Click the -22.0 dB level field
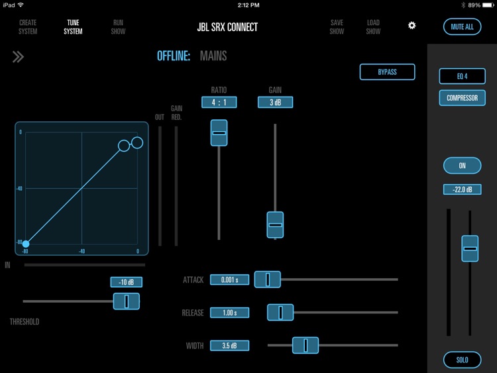 462,189
